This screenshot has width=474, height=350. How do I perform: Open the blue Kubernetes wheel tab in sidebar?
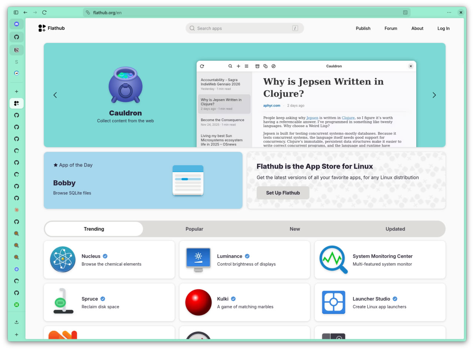(x=16, y=269)
